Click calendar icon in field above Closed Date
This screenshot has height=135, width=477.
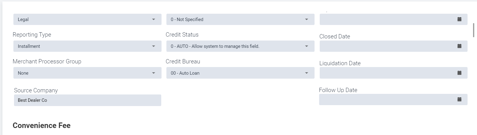pos(459,19)
